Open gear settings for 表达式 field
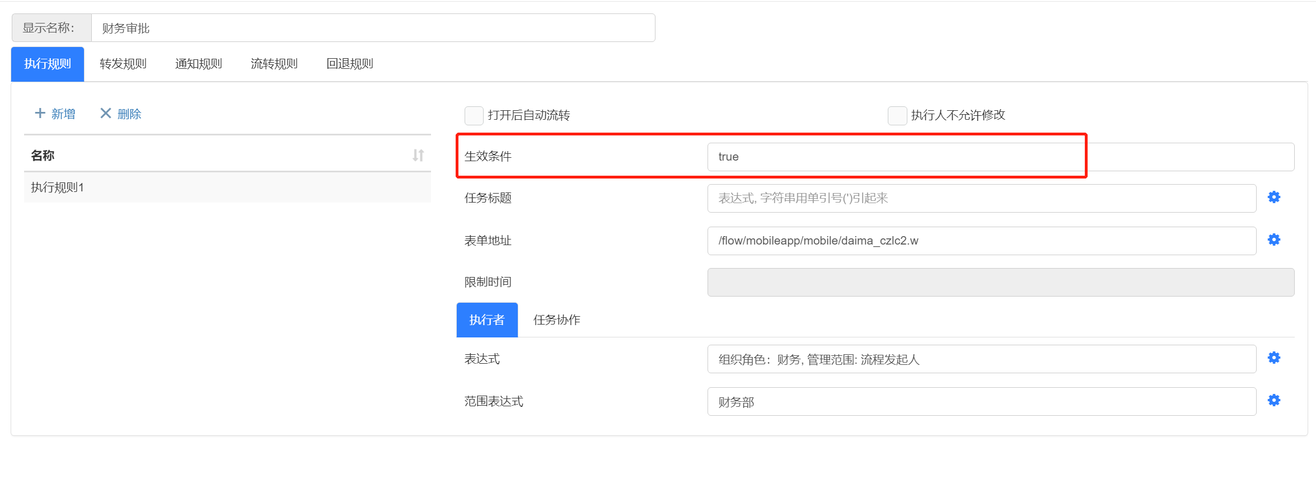 tap(1273, 358)
